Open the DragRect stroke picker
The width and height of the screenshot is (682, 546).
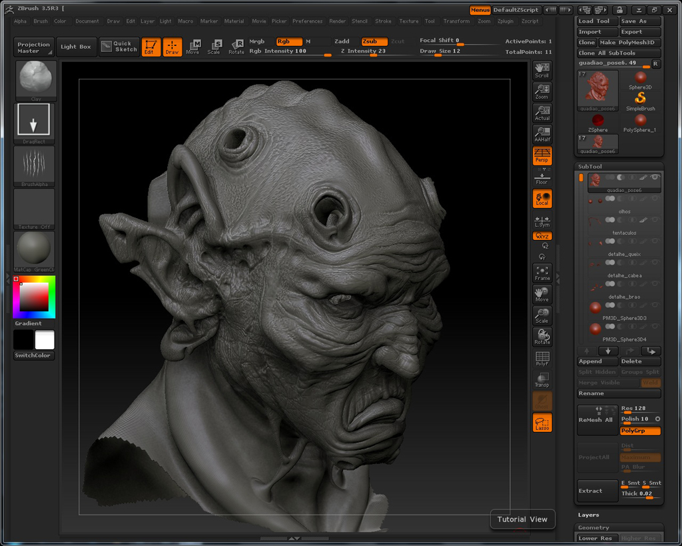34,123
